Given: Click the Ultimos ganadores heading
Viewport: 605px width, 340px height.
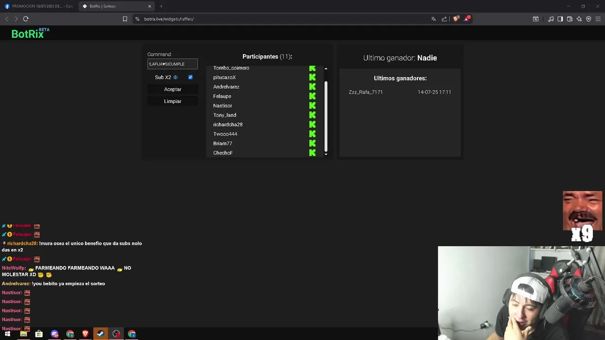Looking at the screenshot, I should click(400, 78).
